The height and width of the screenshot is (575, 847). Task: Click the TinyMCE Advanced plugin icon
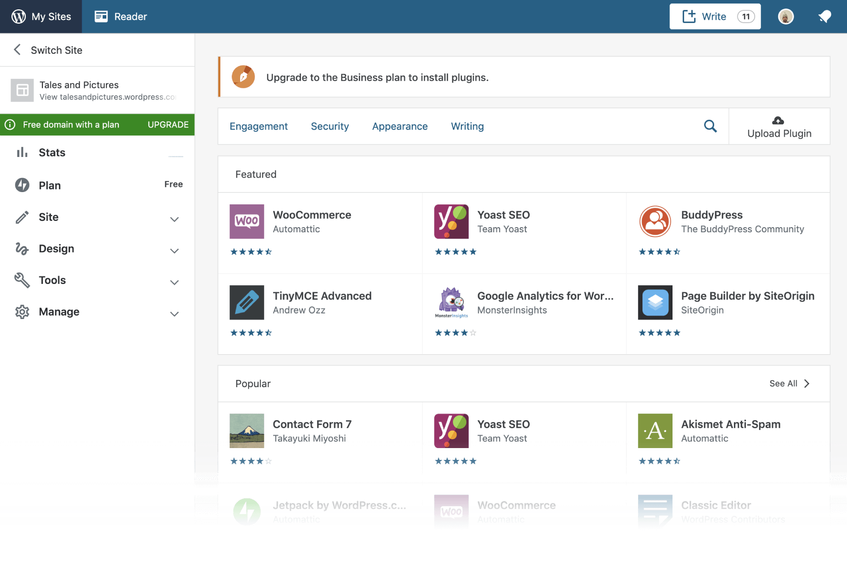[x=247, y=302]
